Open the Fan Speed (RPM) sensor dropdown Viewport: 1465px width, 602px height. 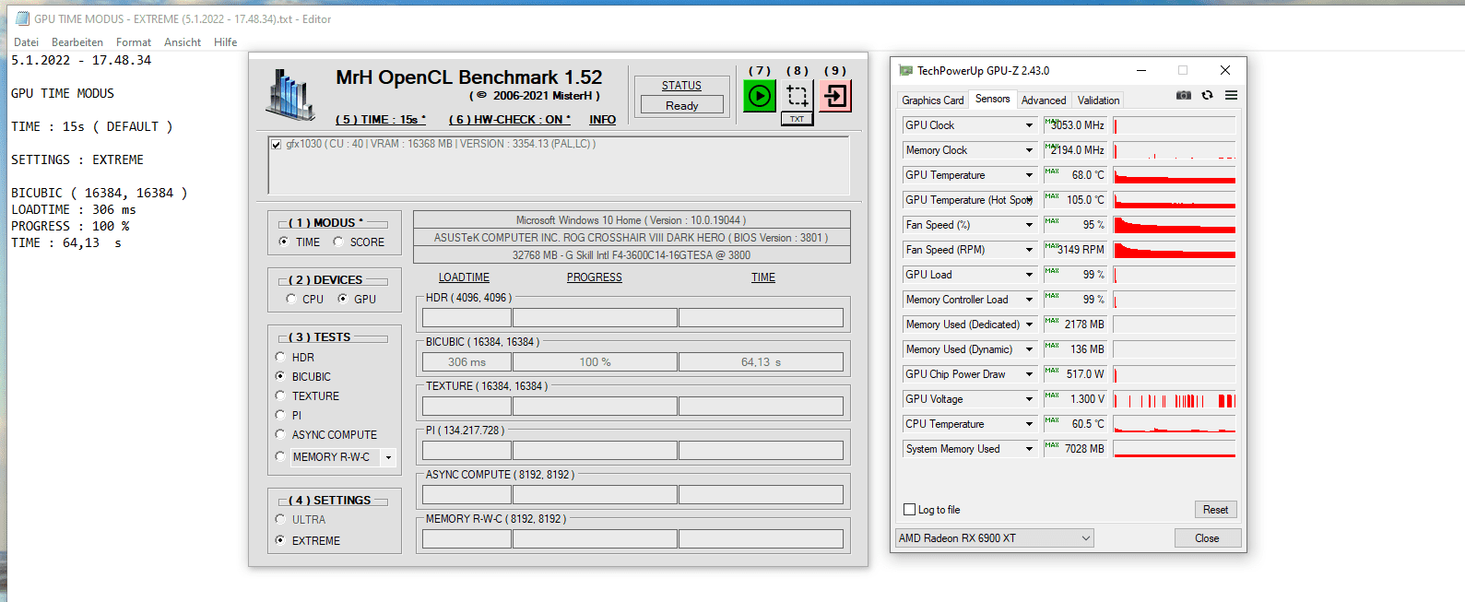tap(1029, 250)
